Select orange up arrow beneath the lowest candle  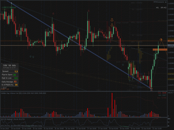click(x=151, y=89)
